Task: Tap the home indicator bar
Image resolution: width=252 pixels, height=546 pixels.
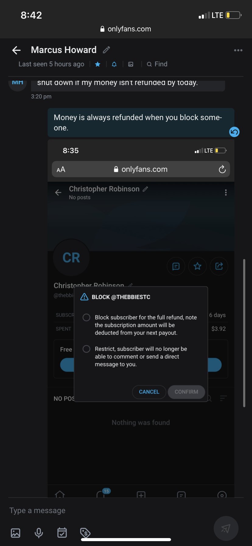Action: click(126, 540)
